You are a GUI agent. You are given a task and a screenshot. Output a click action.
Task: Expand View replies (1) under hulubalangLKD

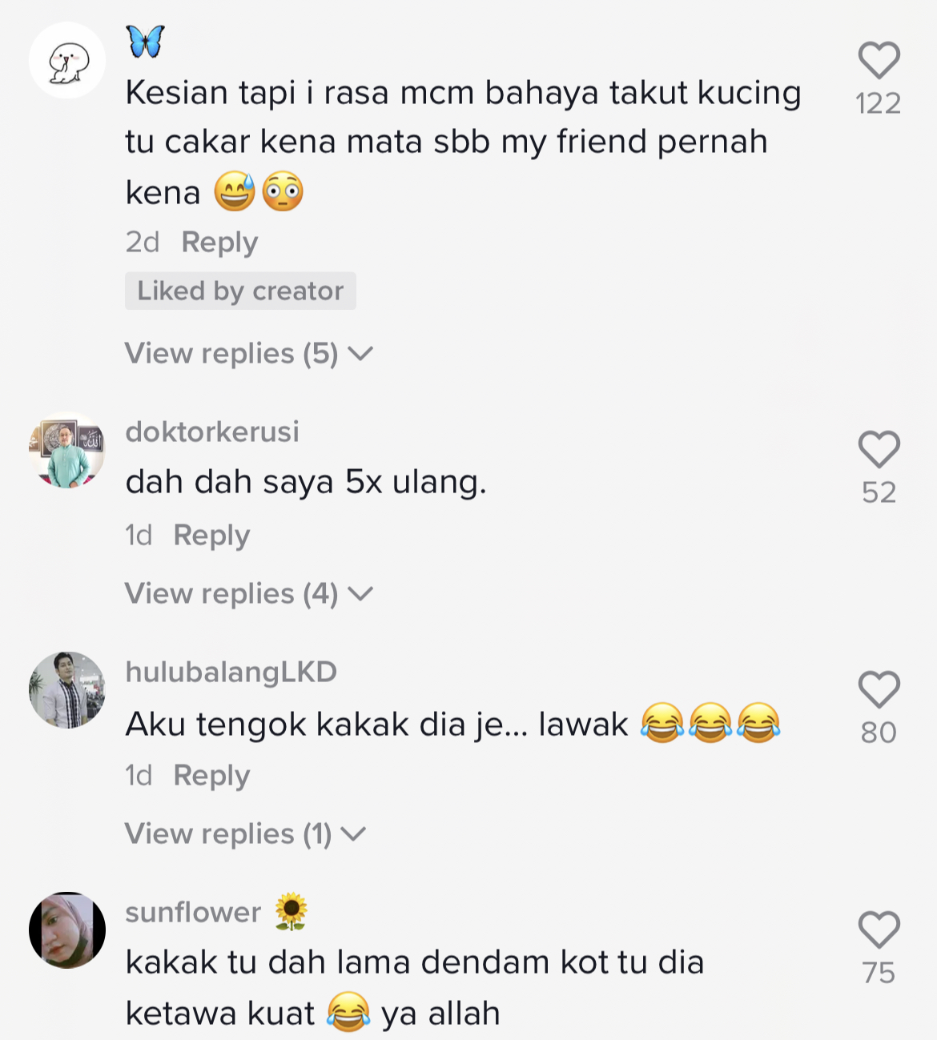coord(244,834)
